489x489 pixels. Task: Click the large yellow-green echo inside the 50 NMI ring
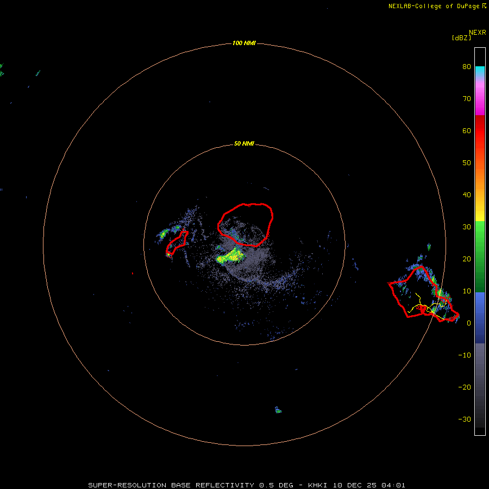(x=231, y=256)
